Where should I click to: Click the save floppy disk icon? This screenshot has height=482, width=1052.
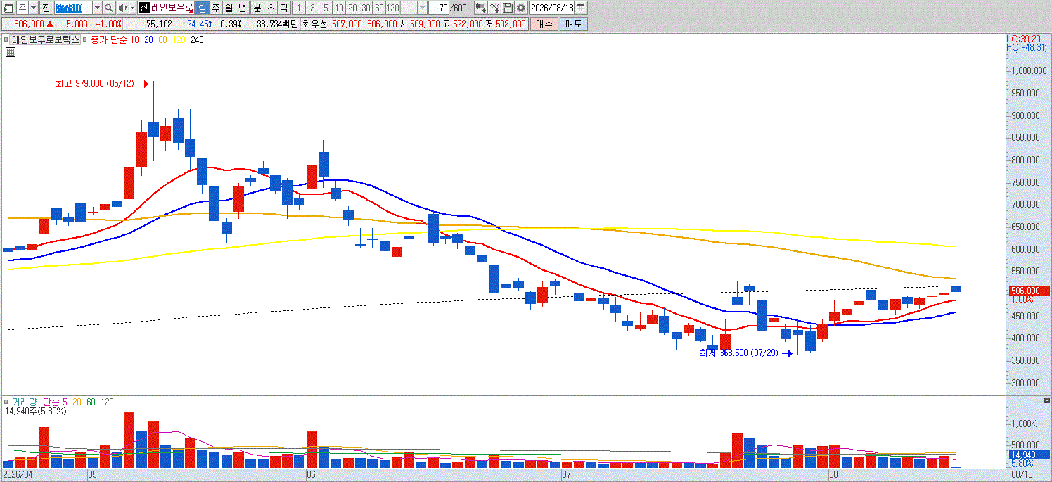pyautogui.click(x=508, y=8)
